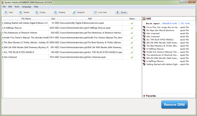Click icon beside ALL THE BLUE-EYED ANGELS in ADE list
Viewport: 197px width, 116px height.
[144, 40]
